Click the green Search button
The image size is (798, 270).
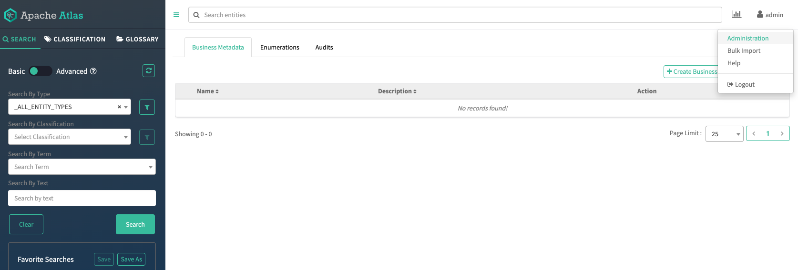click(x=135, y=224)
